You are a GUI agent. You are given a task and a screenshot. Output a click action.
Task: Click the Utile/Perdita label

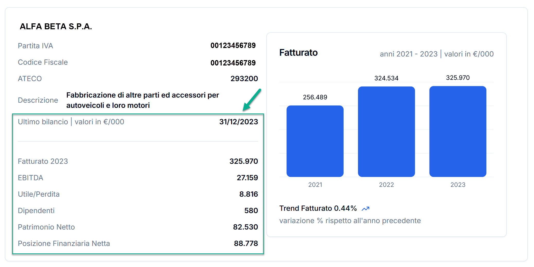coord(39,194)
